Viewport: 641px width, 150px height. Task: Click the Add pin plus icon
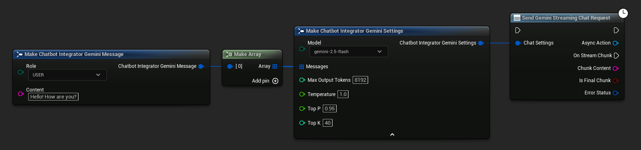point(275,81)
